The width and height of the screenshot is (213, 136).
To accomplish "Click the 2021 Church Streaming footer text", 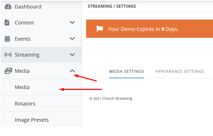I will pyautogui.click(x=111, y=98).
